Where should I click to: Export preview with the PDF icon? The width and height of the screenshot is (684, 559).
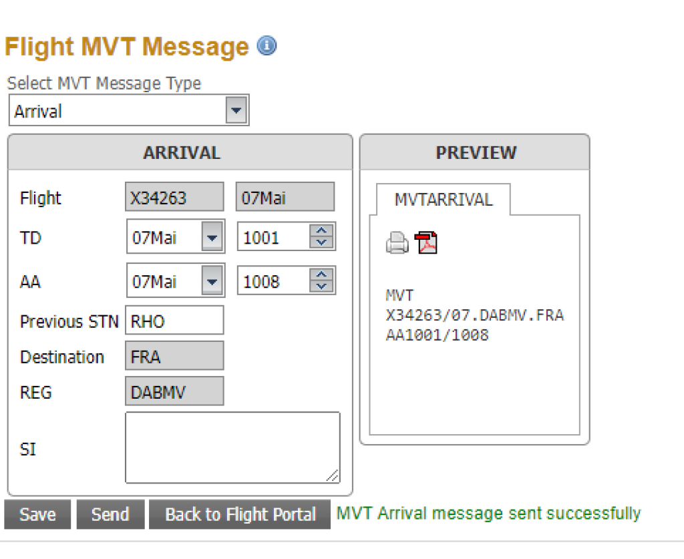426,244
